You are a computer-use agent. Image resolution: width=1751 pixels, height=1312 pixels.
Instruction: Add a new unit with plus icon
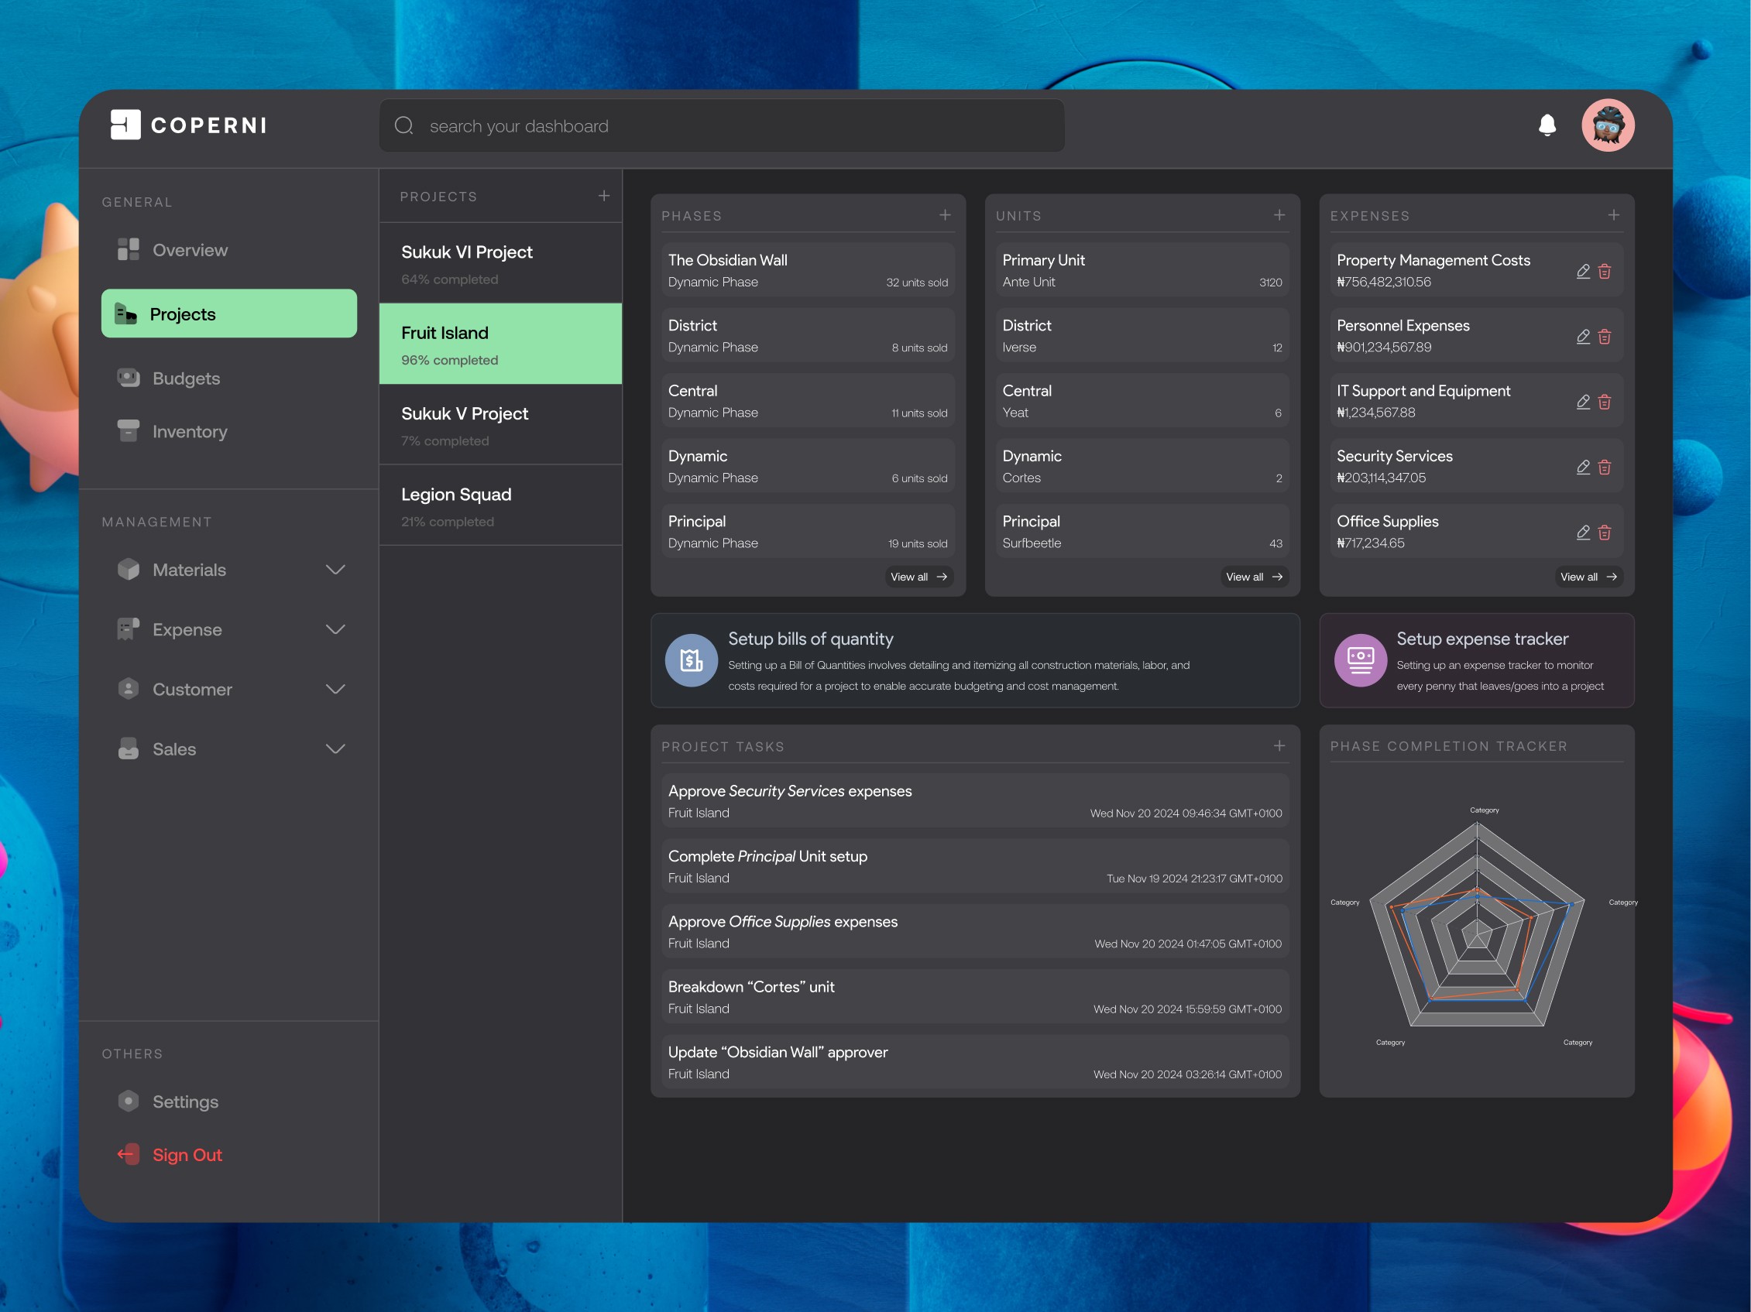(x=1279, y=214)
